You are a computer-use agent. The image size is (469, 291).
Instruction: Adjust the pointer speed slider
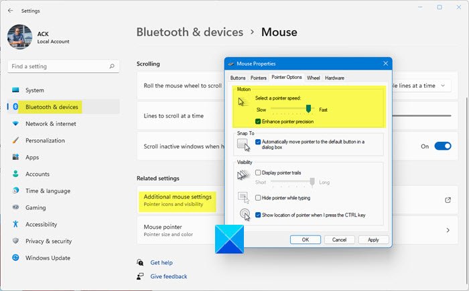pyautogui.click(x=308, y=109)
